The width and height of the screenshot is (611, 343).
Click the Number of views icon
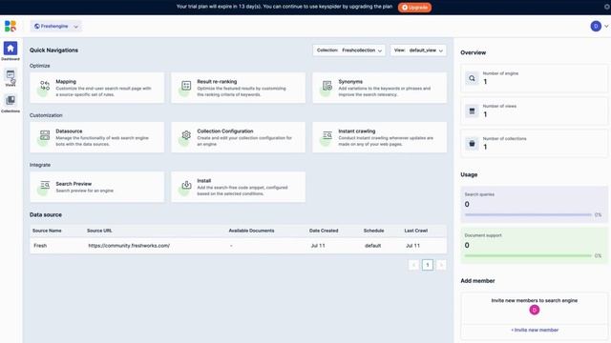point(472,111)
